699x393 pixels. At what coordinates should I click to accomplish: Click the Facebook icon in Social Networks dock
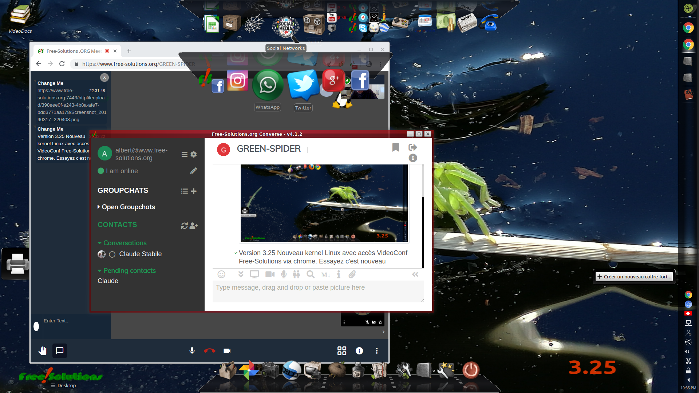[x=360, y=80]
